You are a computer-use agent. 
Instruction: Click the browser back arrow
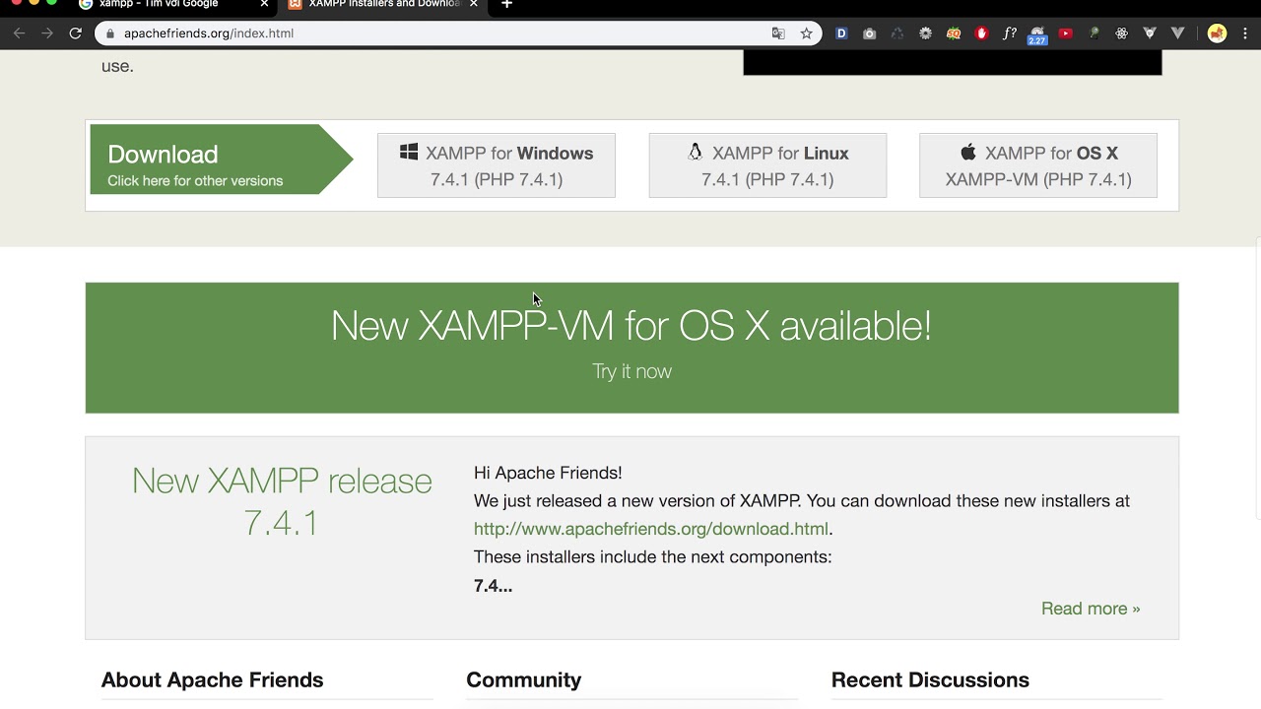tap(19, 33)
